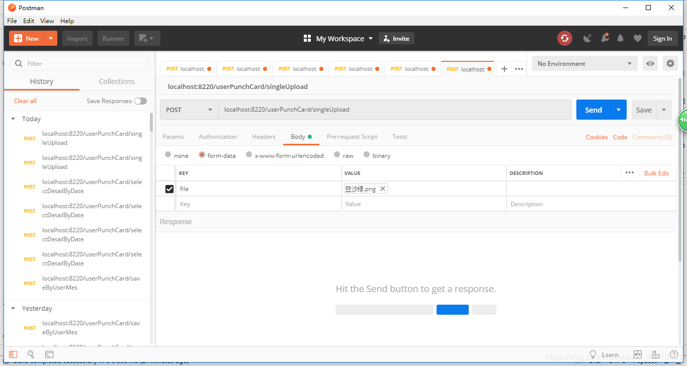Open manage environments gear icon
687x366 pixels.
pyautogui.click(x=670, y=63)
